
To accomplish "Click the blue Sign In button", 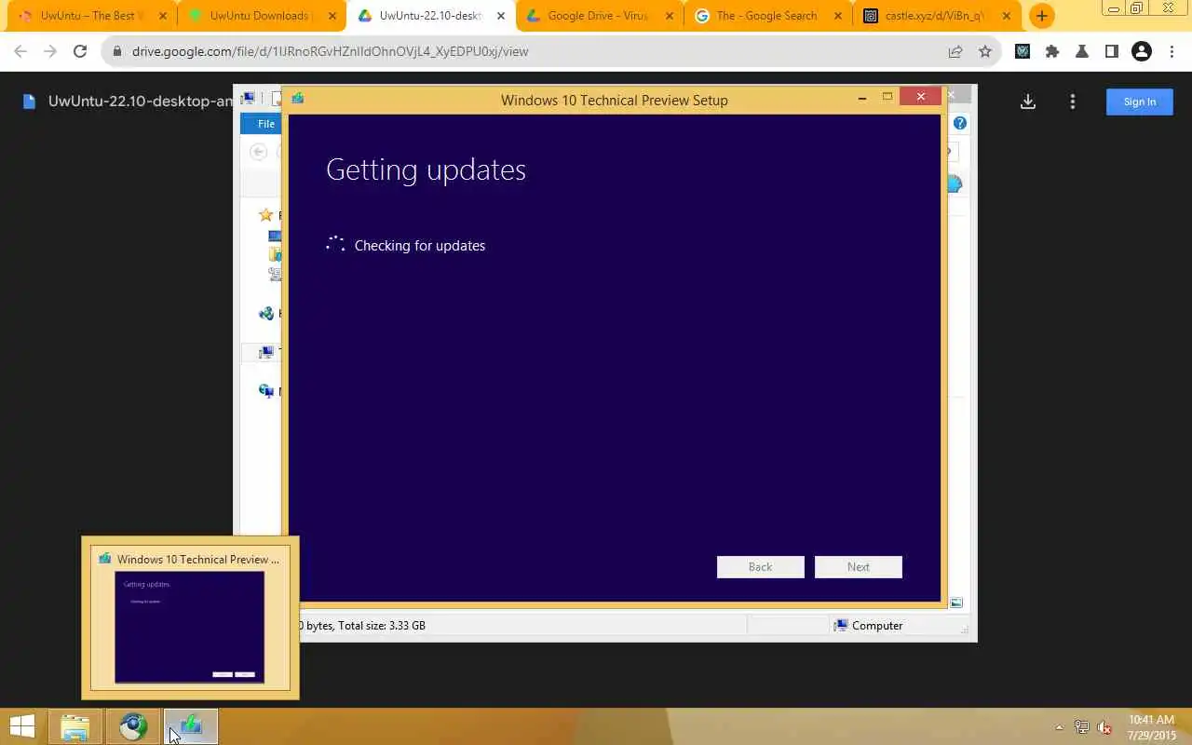I will [x=1139, y=102].
